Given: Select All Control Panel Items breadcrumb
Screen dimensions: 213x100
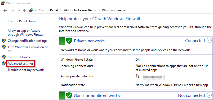Looking at the screenshot, I should tap(80, 10).
